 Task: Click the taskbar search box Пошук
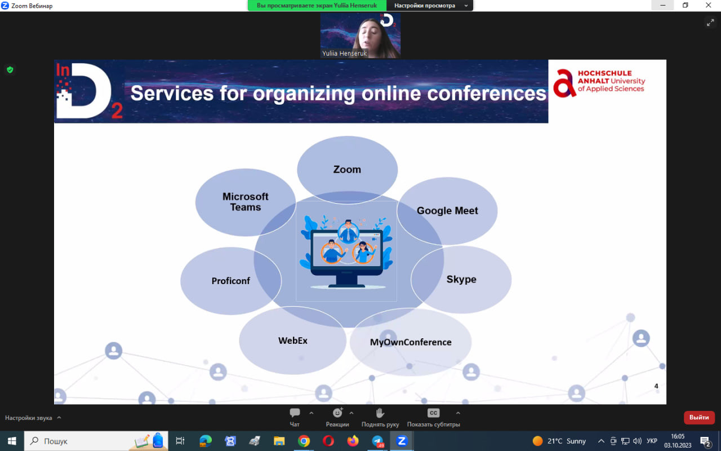click(x=96, y=441)
